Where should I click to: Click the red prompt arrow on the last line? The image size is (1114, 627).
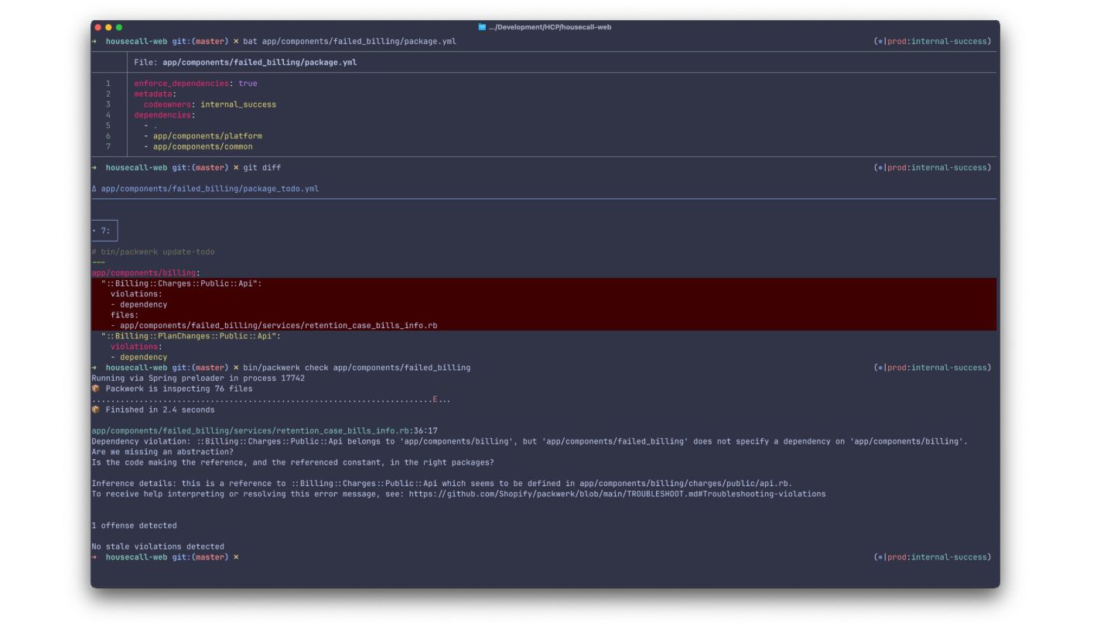coord(94,557)
